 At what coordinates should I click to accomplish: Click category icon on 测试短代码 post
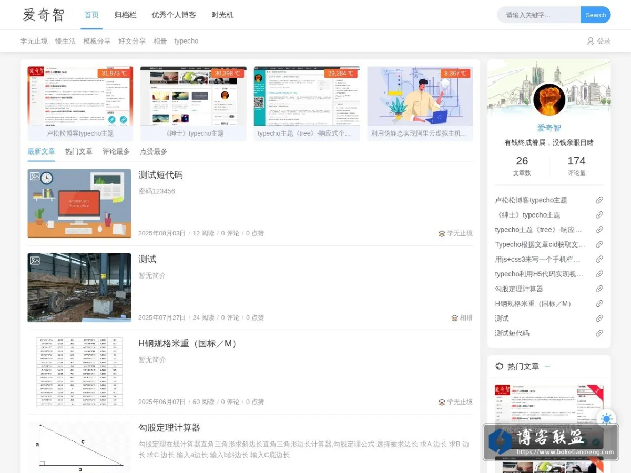442,234
